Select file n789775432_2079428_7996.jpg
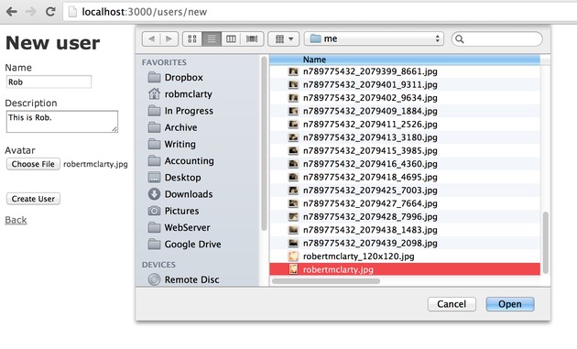This screenshot has height=349, width=577. point(405,216)
